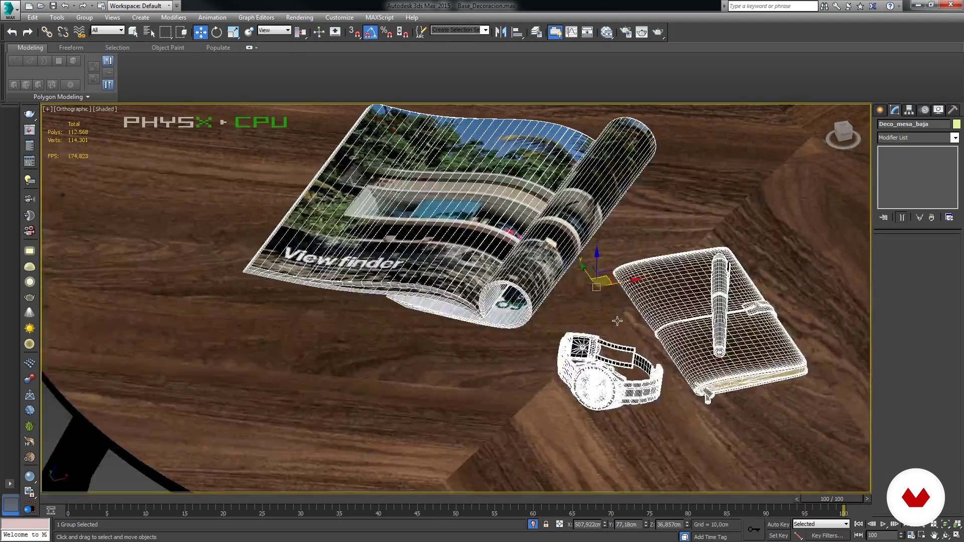Open the Layer Manager
The image size is (964, 542).
pyautogui.click(x=536, y=32)
